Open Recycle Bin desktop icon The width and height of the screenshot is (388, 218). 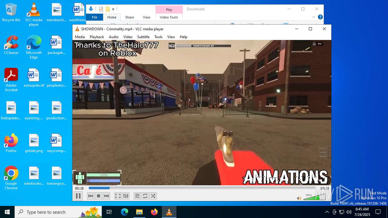point(11,13)
